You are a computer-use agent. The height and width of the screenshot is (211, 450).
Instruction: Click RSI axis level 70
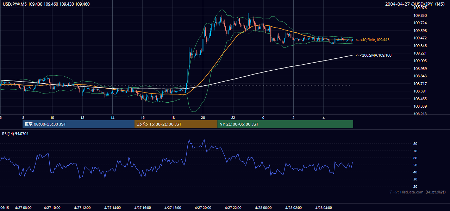click(x=415, y=151)
